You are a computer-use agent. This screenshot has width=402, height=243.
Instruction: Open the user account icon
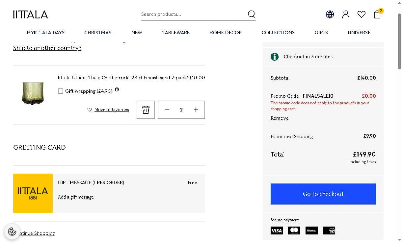click(345, 14)
